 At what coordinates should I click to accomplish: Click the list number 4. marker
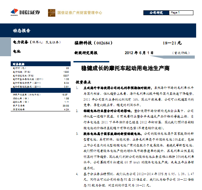pyautogui.click(x=77, y=174)
